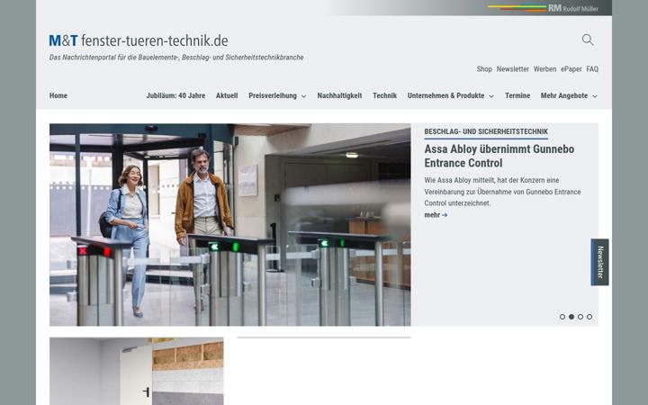Open Jubiläum: 40 Jahre menu item
The height and width of the screenshot is (405, 648).
tap(175, 95)
